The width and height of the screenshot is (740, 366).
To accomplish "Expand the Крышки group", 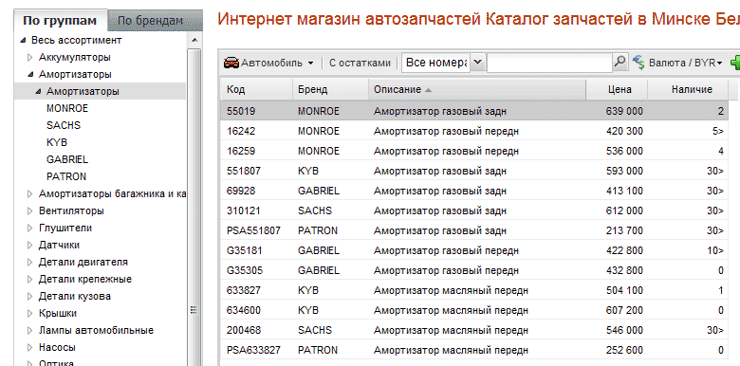I will [30, 313].
